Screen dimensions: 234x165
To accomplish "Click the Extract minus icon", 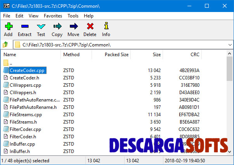I will pyautogui.click(x=25, y=26).
